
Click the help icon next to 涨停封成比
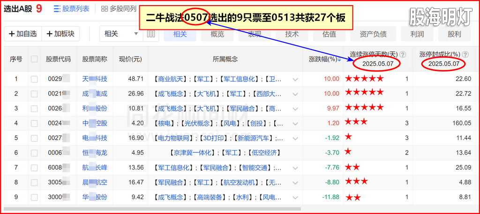466,54
